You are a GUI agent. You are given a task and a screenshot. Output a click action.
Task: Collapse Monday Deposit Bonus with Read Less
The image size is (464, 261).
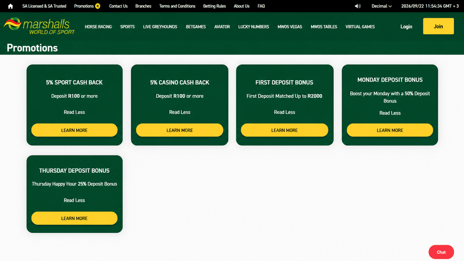[390, 113]
